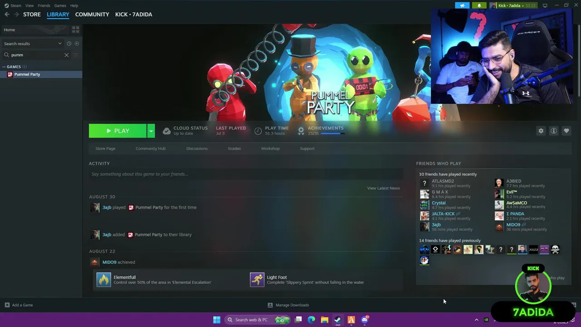Open the Windows Start menu
Image resolution: width=581 pixels, height=327 pixels.
[217, 320]
